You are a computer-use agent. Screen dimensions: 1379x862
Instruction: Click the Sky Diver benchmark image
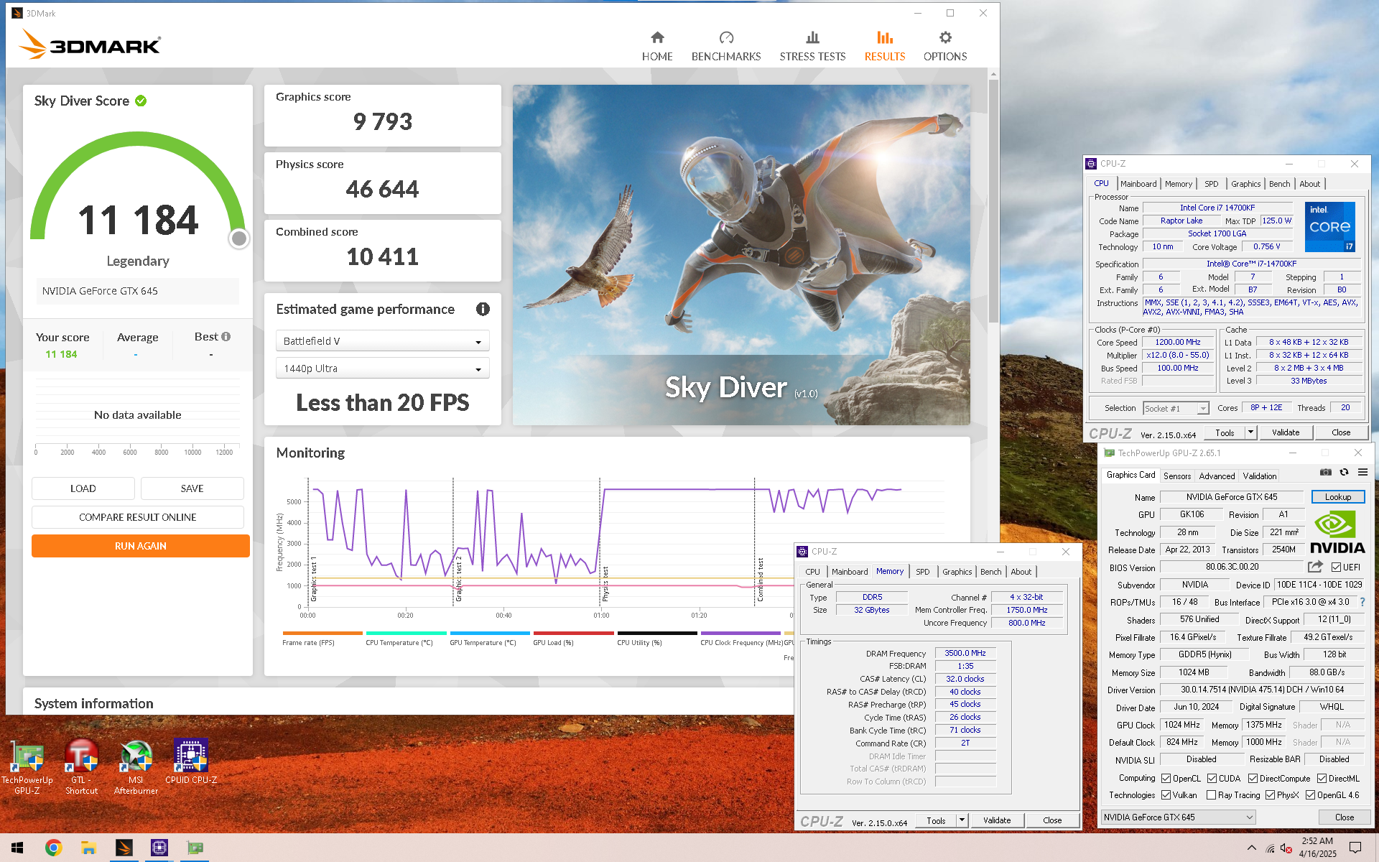click(x=741, y=254)
